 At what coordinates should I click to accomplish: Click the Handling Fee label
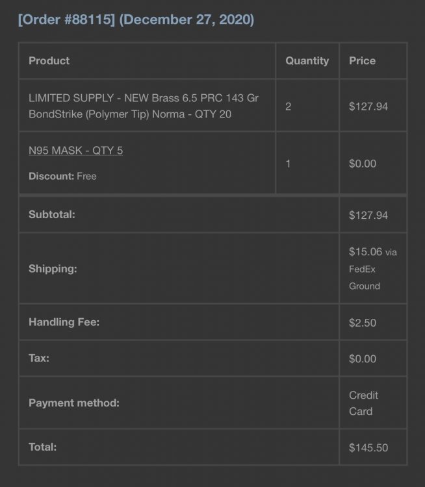pos(64,322)
